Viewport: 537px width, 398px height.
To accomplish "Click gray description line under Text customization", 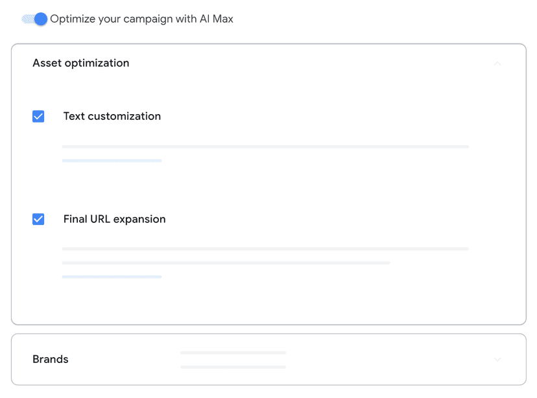I will tap(265, 146).
